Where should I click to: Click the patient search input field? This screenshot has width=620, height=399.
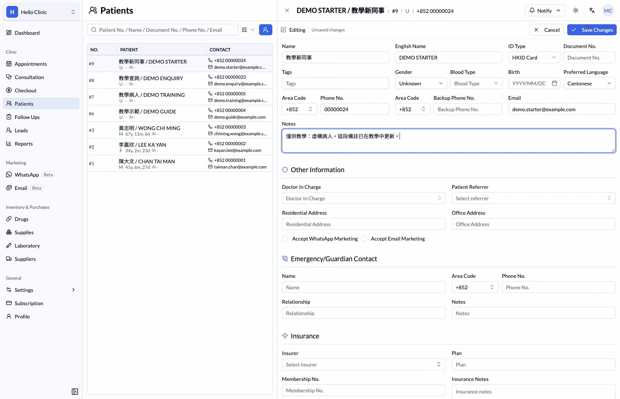coord(162,30)
